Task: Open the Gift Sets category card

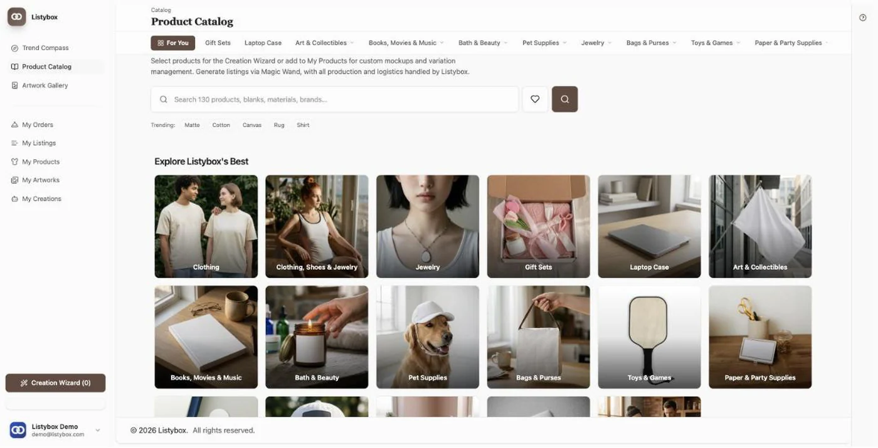Action: click(x=539, y=226)
